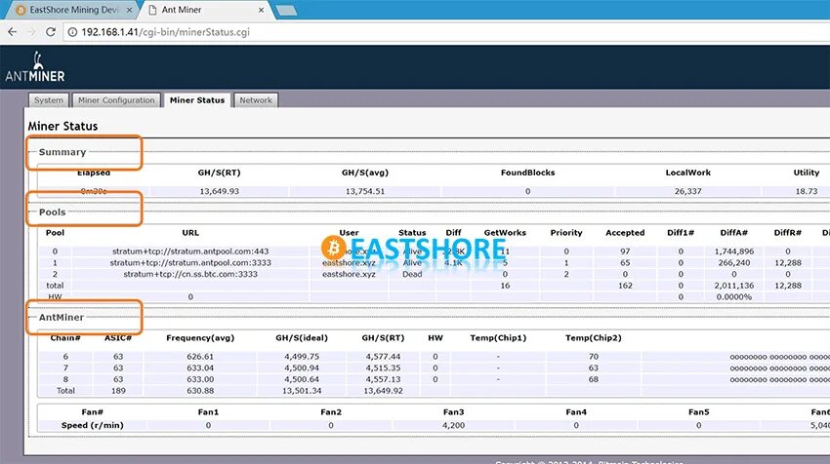Screen dimensions: 830x464
Task: Click chain 6 frequency 626.61
Action: click(200, 357)
